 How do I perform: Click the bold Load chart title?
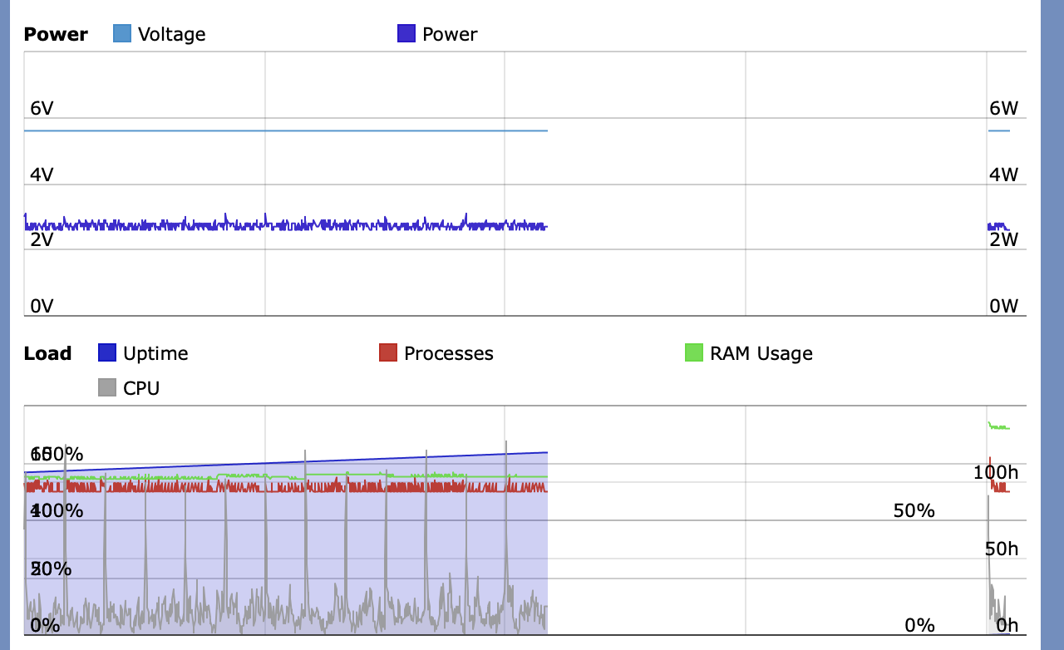47,353
